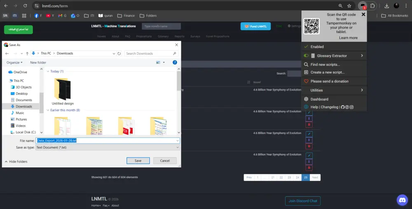Open Tampermonkey Instagram icon
Screen dimensions: 412x209
(351, 107)
